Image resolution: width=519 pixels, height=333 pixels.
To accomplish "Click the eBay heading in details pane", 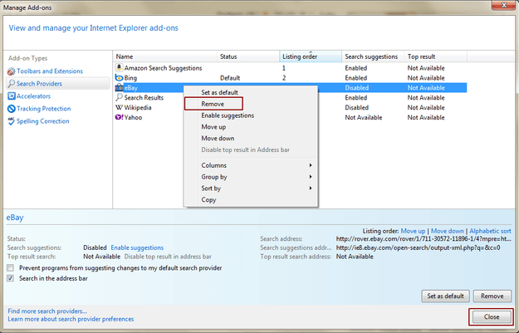I will pyautogui.click(x=15, y=218).
